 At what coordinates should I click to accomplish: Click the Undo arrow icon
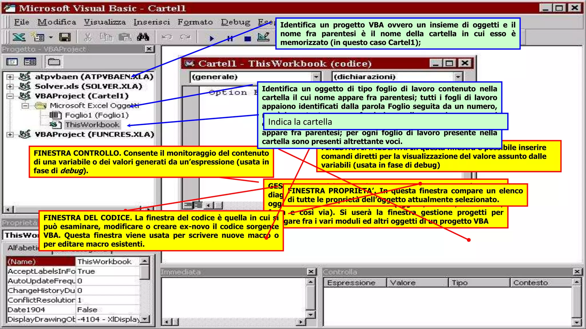click(167, 37)
